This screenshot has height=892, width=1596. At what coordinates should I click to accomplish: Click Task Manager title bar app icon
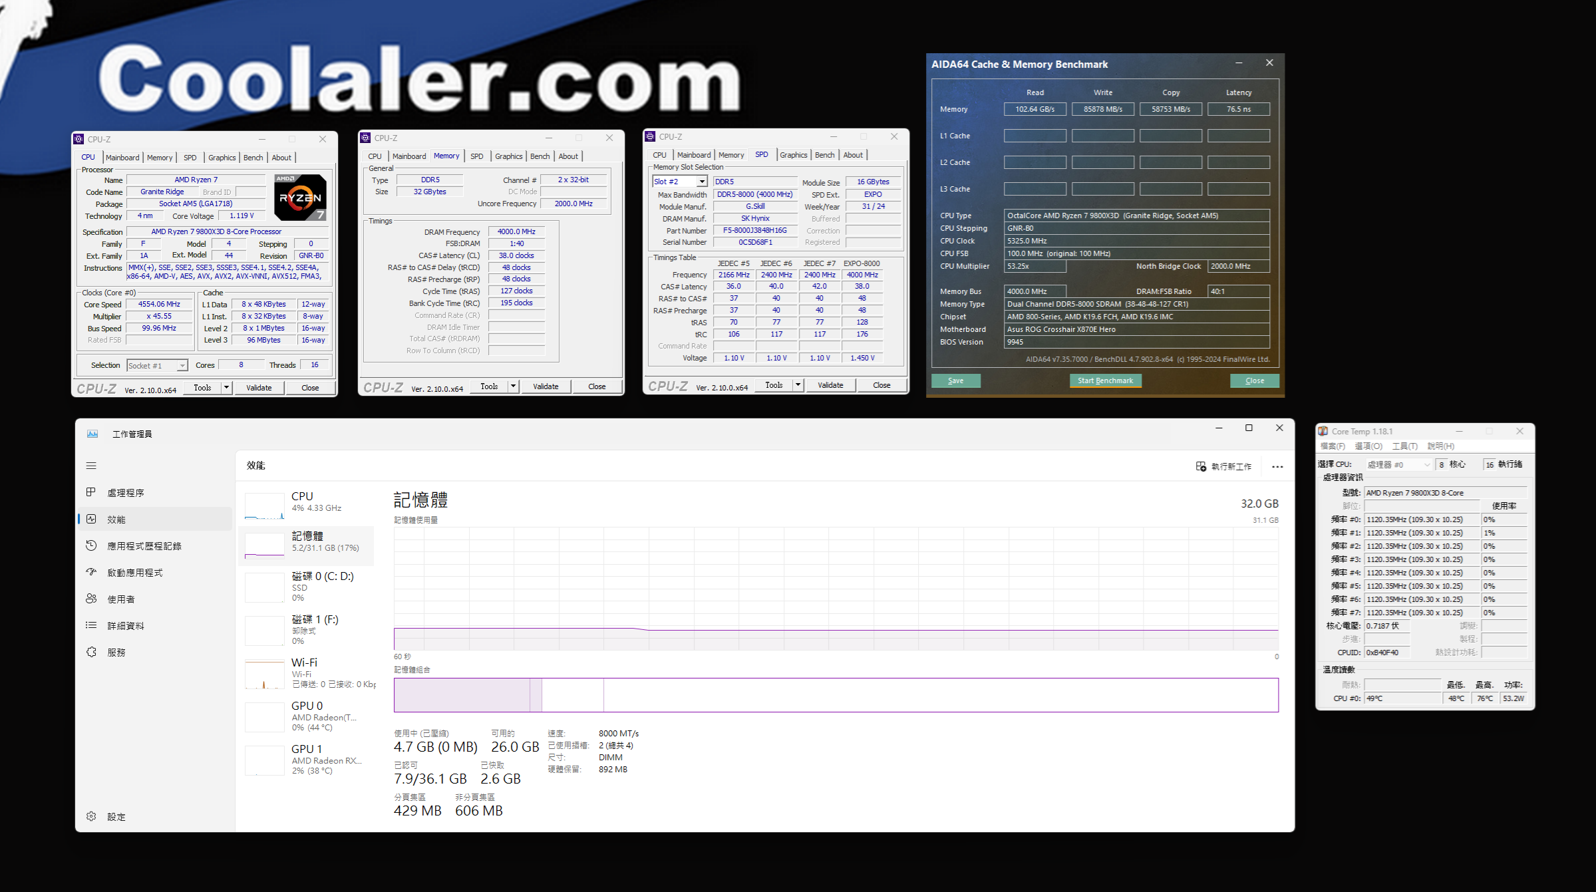[92, 434]
